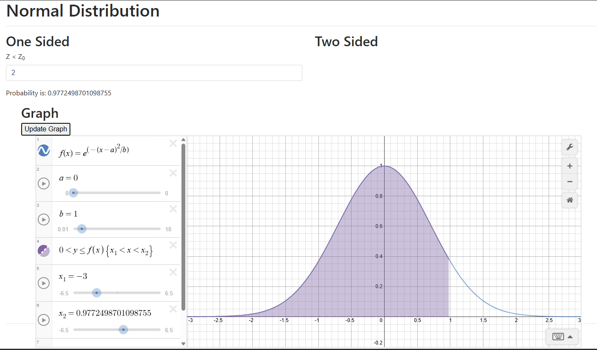Click the f(x) curve icon in expression row 1
This screenshot has width=597, height=350.
[43, 150]
